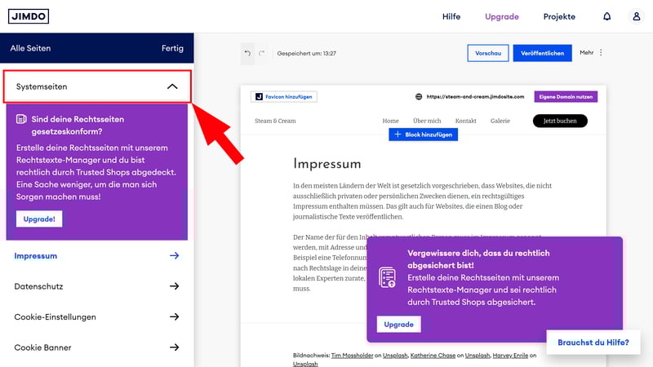653x367 pixels.
Task: Click Eigene Domain nutzen button
Action: coord(566,96)
